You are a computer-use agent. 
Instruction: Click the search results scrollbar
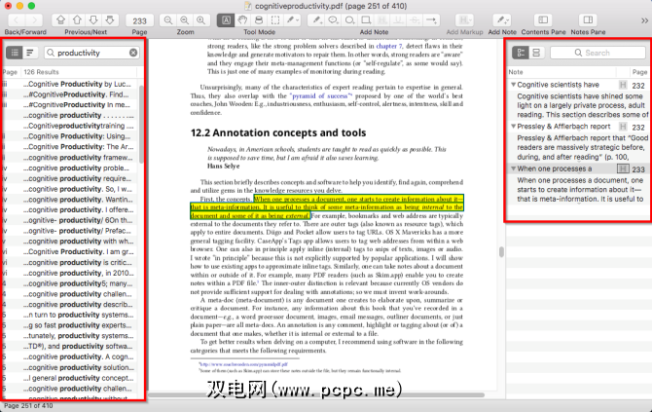(141, 125)
